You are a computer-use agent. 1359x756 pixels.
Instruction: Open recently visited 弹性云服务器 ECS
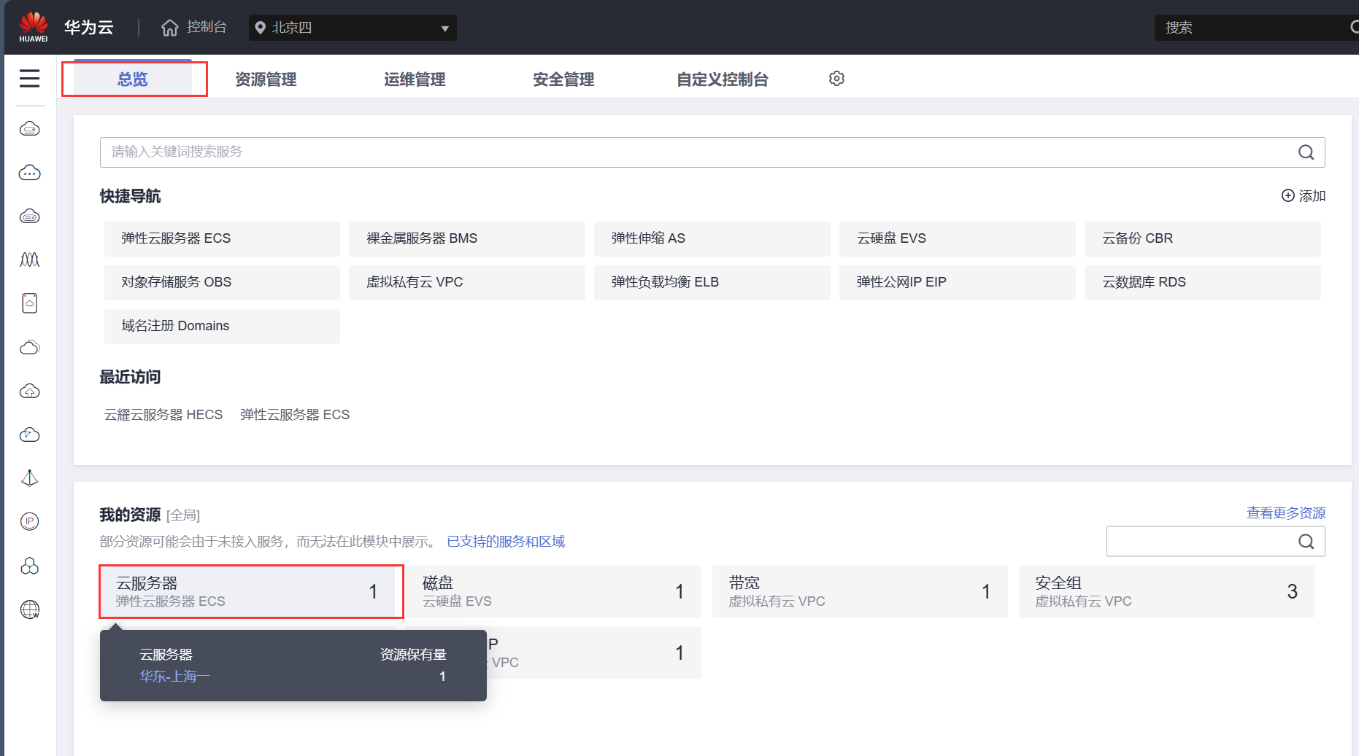click(x=295, y=414)
